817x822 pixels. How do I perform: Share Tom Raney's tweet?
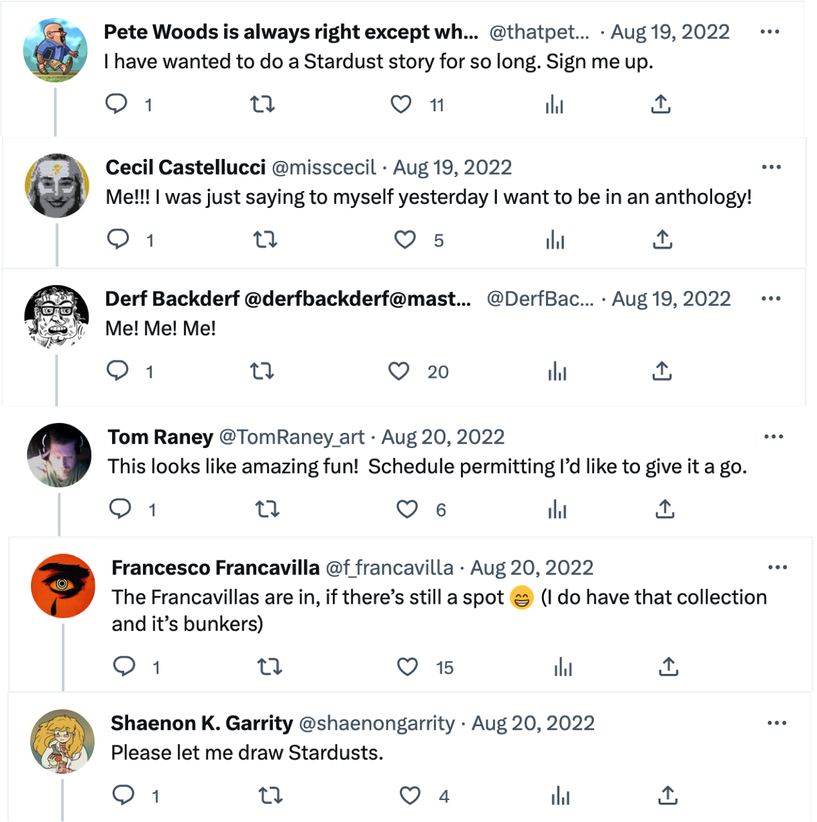[664, 509]
